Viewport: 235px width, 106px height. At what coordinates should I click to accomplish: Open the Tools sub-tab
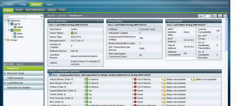[62, 10]
